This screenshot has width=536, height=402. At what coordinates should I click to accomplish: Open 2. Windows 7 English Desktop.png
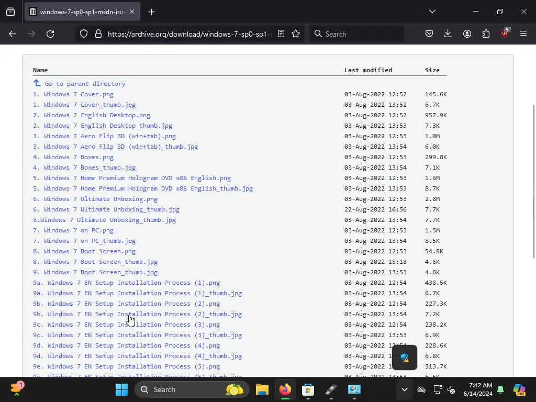pyautogui.click(x=92, y=115)
